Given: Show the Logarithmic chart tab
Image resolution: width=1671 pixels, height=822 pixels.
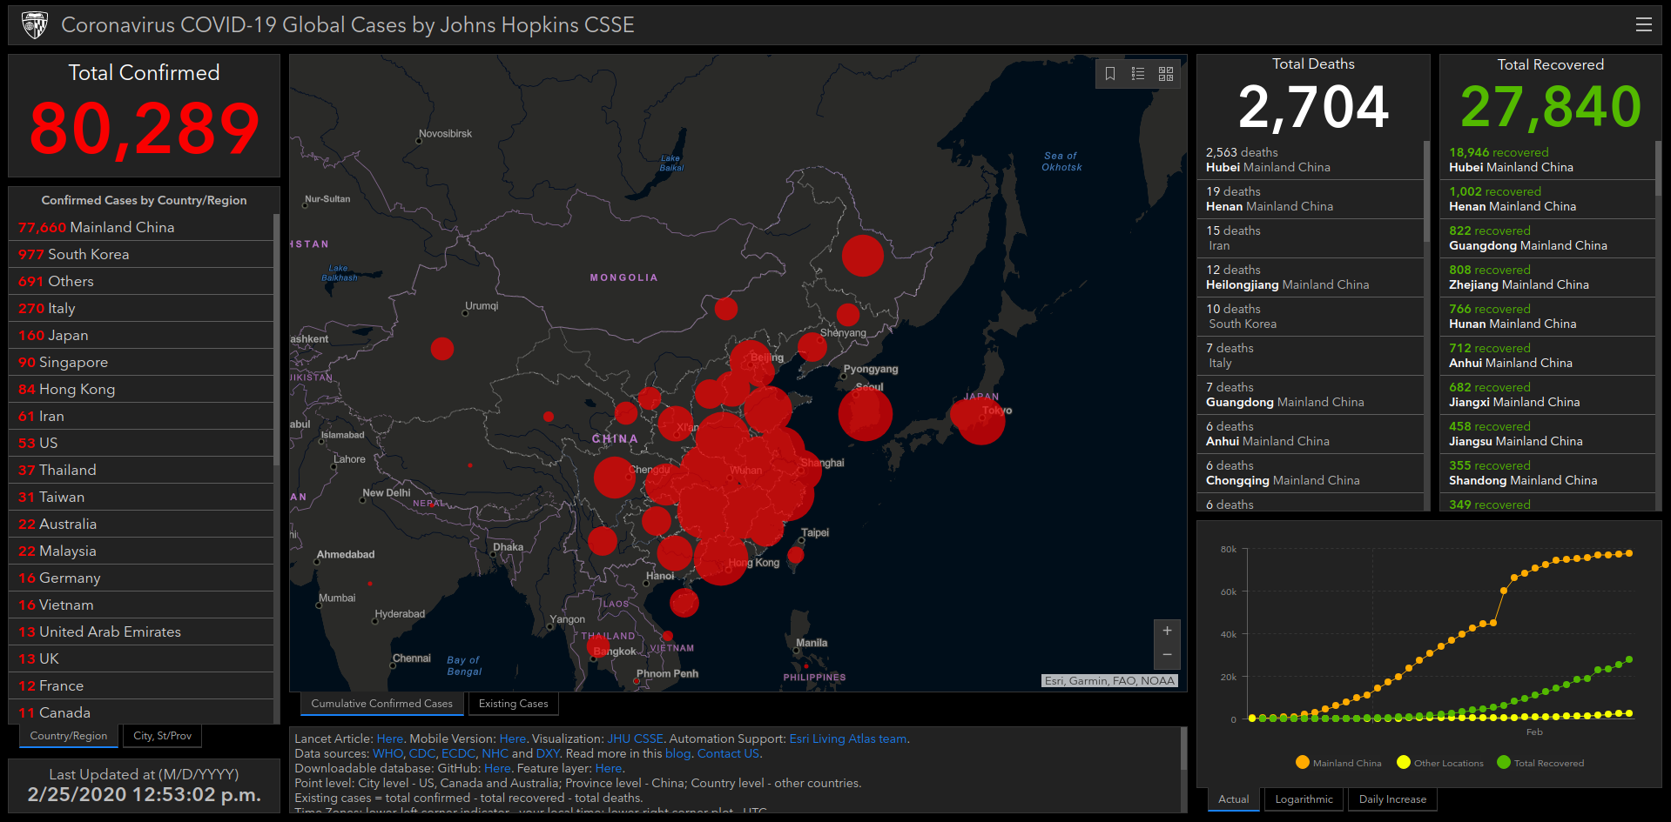Looking at the screenshot, I should pyautogui.click(x=1304, y=799).
